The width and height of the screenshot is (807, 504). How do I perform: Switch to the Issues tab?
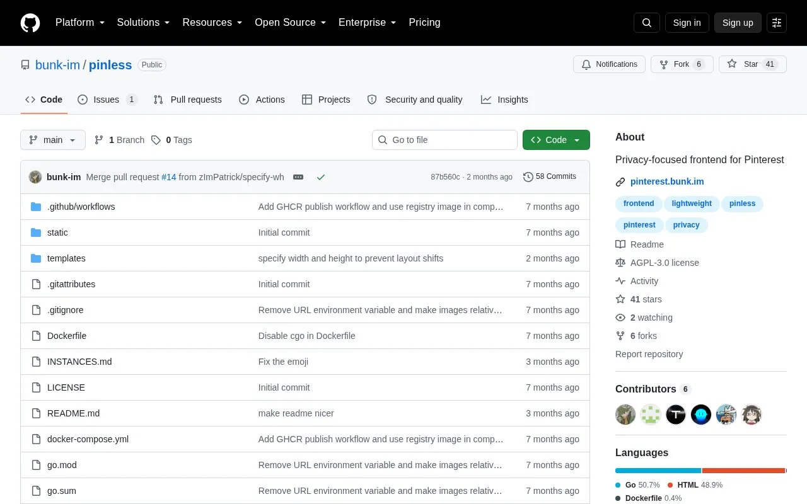[107, 100]
